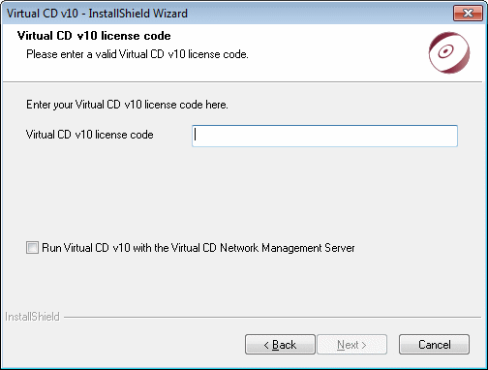Close the InstallShield Wizard window
488x370 pixels.
click(468, 14)
